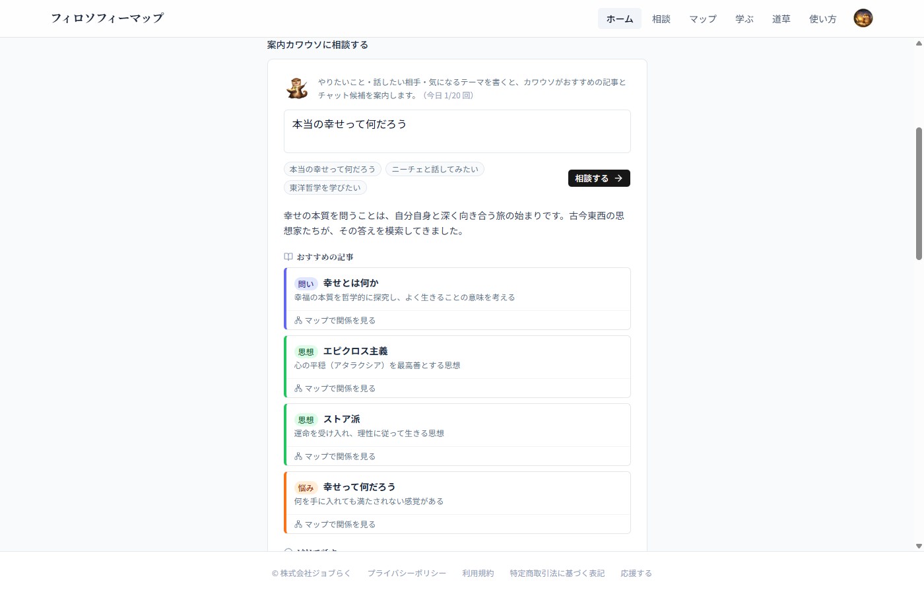This screenshot has width=924, height=594.
Task: Click the otter guide mascot icon
Action: (x=297, y=88)
